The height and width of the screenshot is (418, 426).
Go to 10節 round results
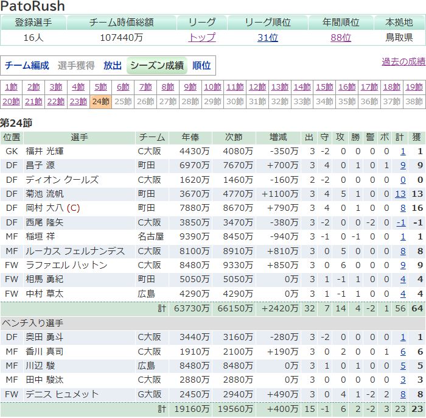pyautogui.click(x=212, y=87)
